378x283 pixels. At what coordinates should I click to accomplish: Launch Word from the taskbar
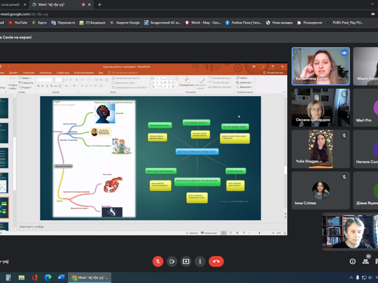[x=61, y=277]
